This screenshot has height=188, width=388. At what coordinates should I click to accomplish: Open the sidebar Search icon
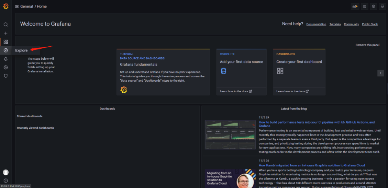(x=6, y=25)
